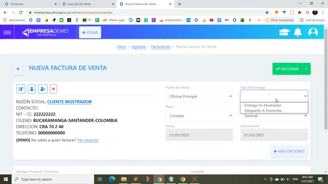Click the add new client icon

pyautogui.click(x=43, y=89)
